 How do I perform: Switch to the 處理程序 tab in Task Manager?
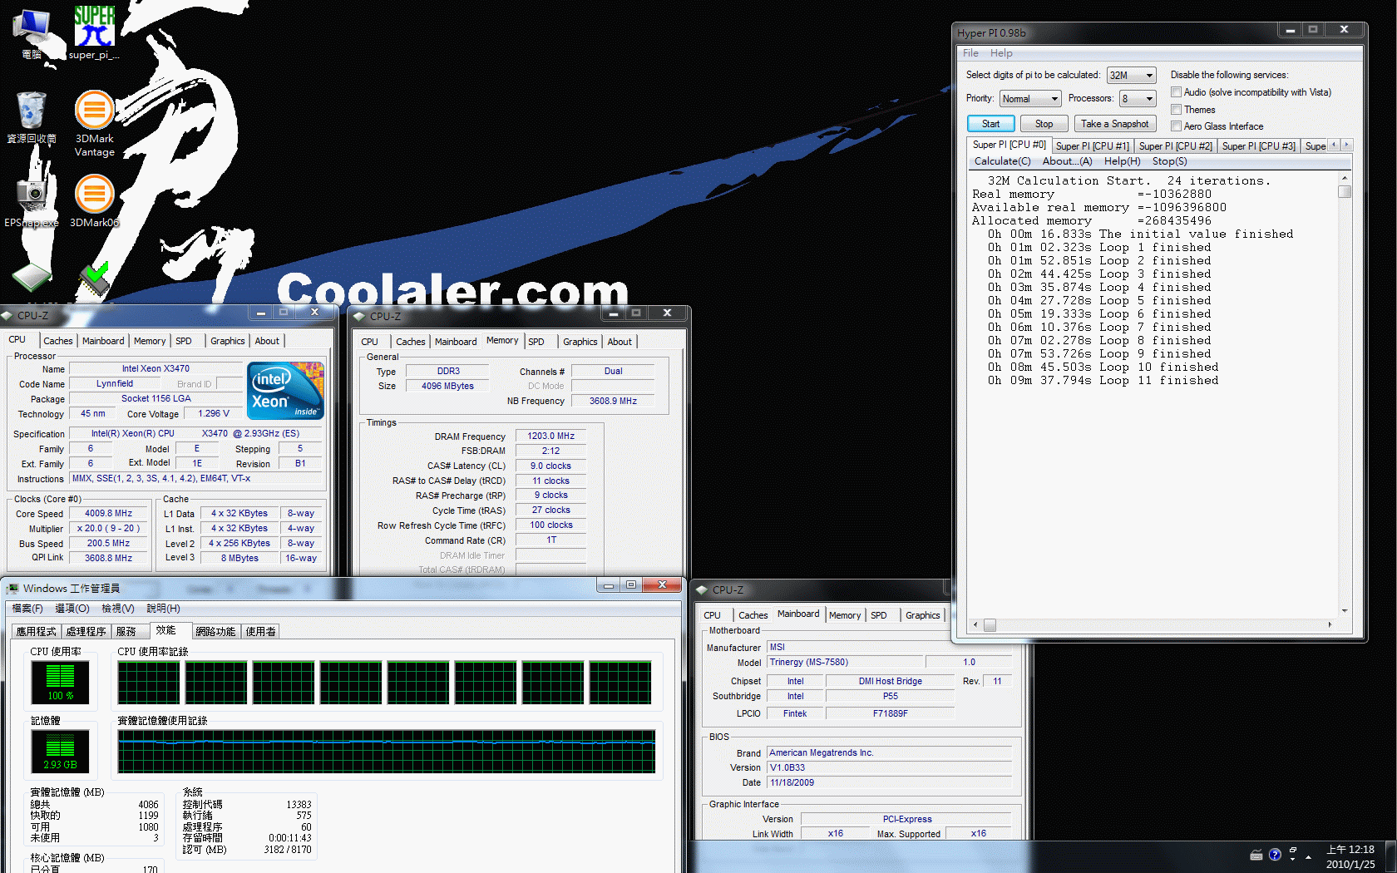click(x=86, y=632)
